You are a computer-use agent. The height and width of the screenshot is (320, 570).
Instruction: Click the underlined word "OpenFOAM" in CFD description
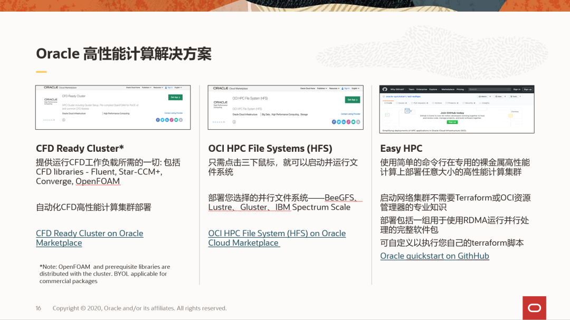pos(98,181)
